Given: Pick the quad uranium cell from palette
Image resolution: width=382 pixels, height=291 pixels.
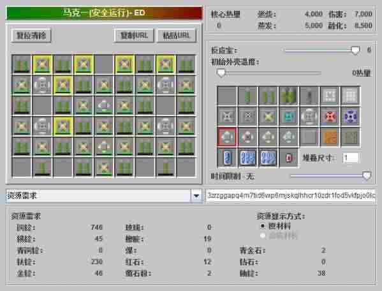Looking at the screenshot, I should click(x=288, y=96).
